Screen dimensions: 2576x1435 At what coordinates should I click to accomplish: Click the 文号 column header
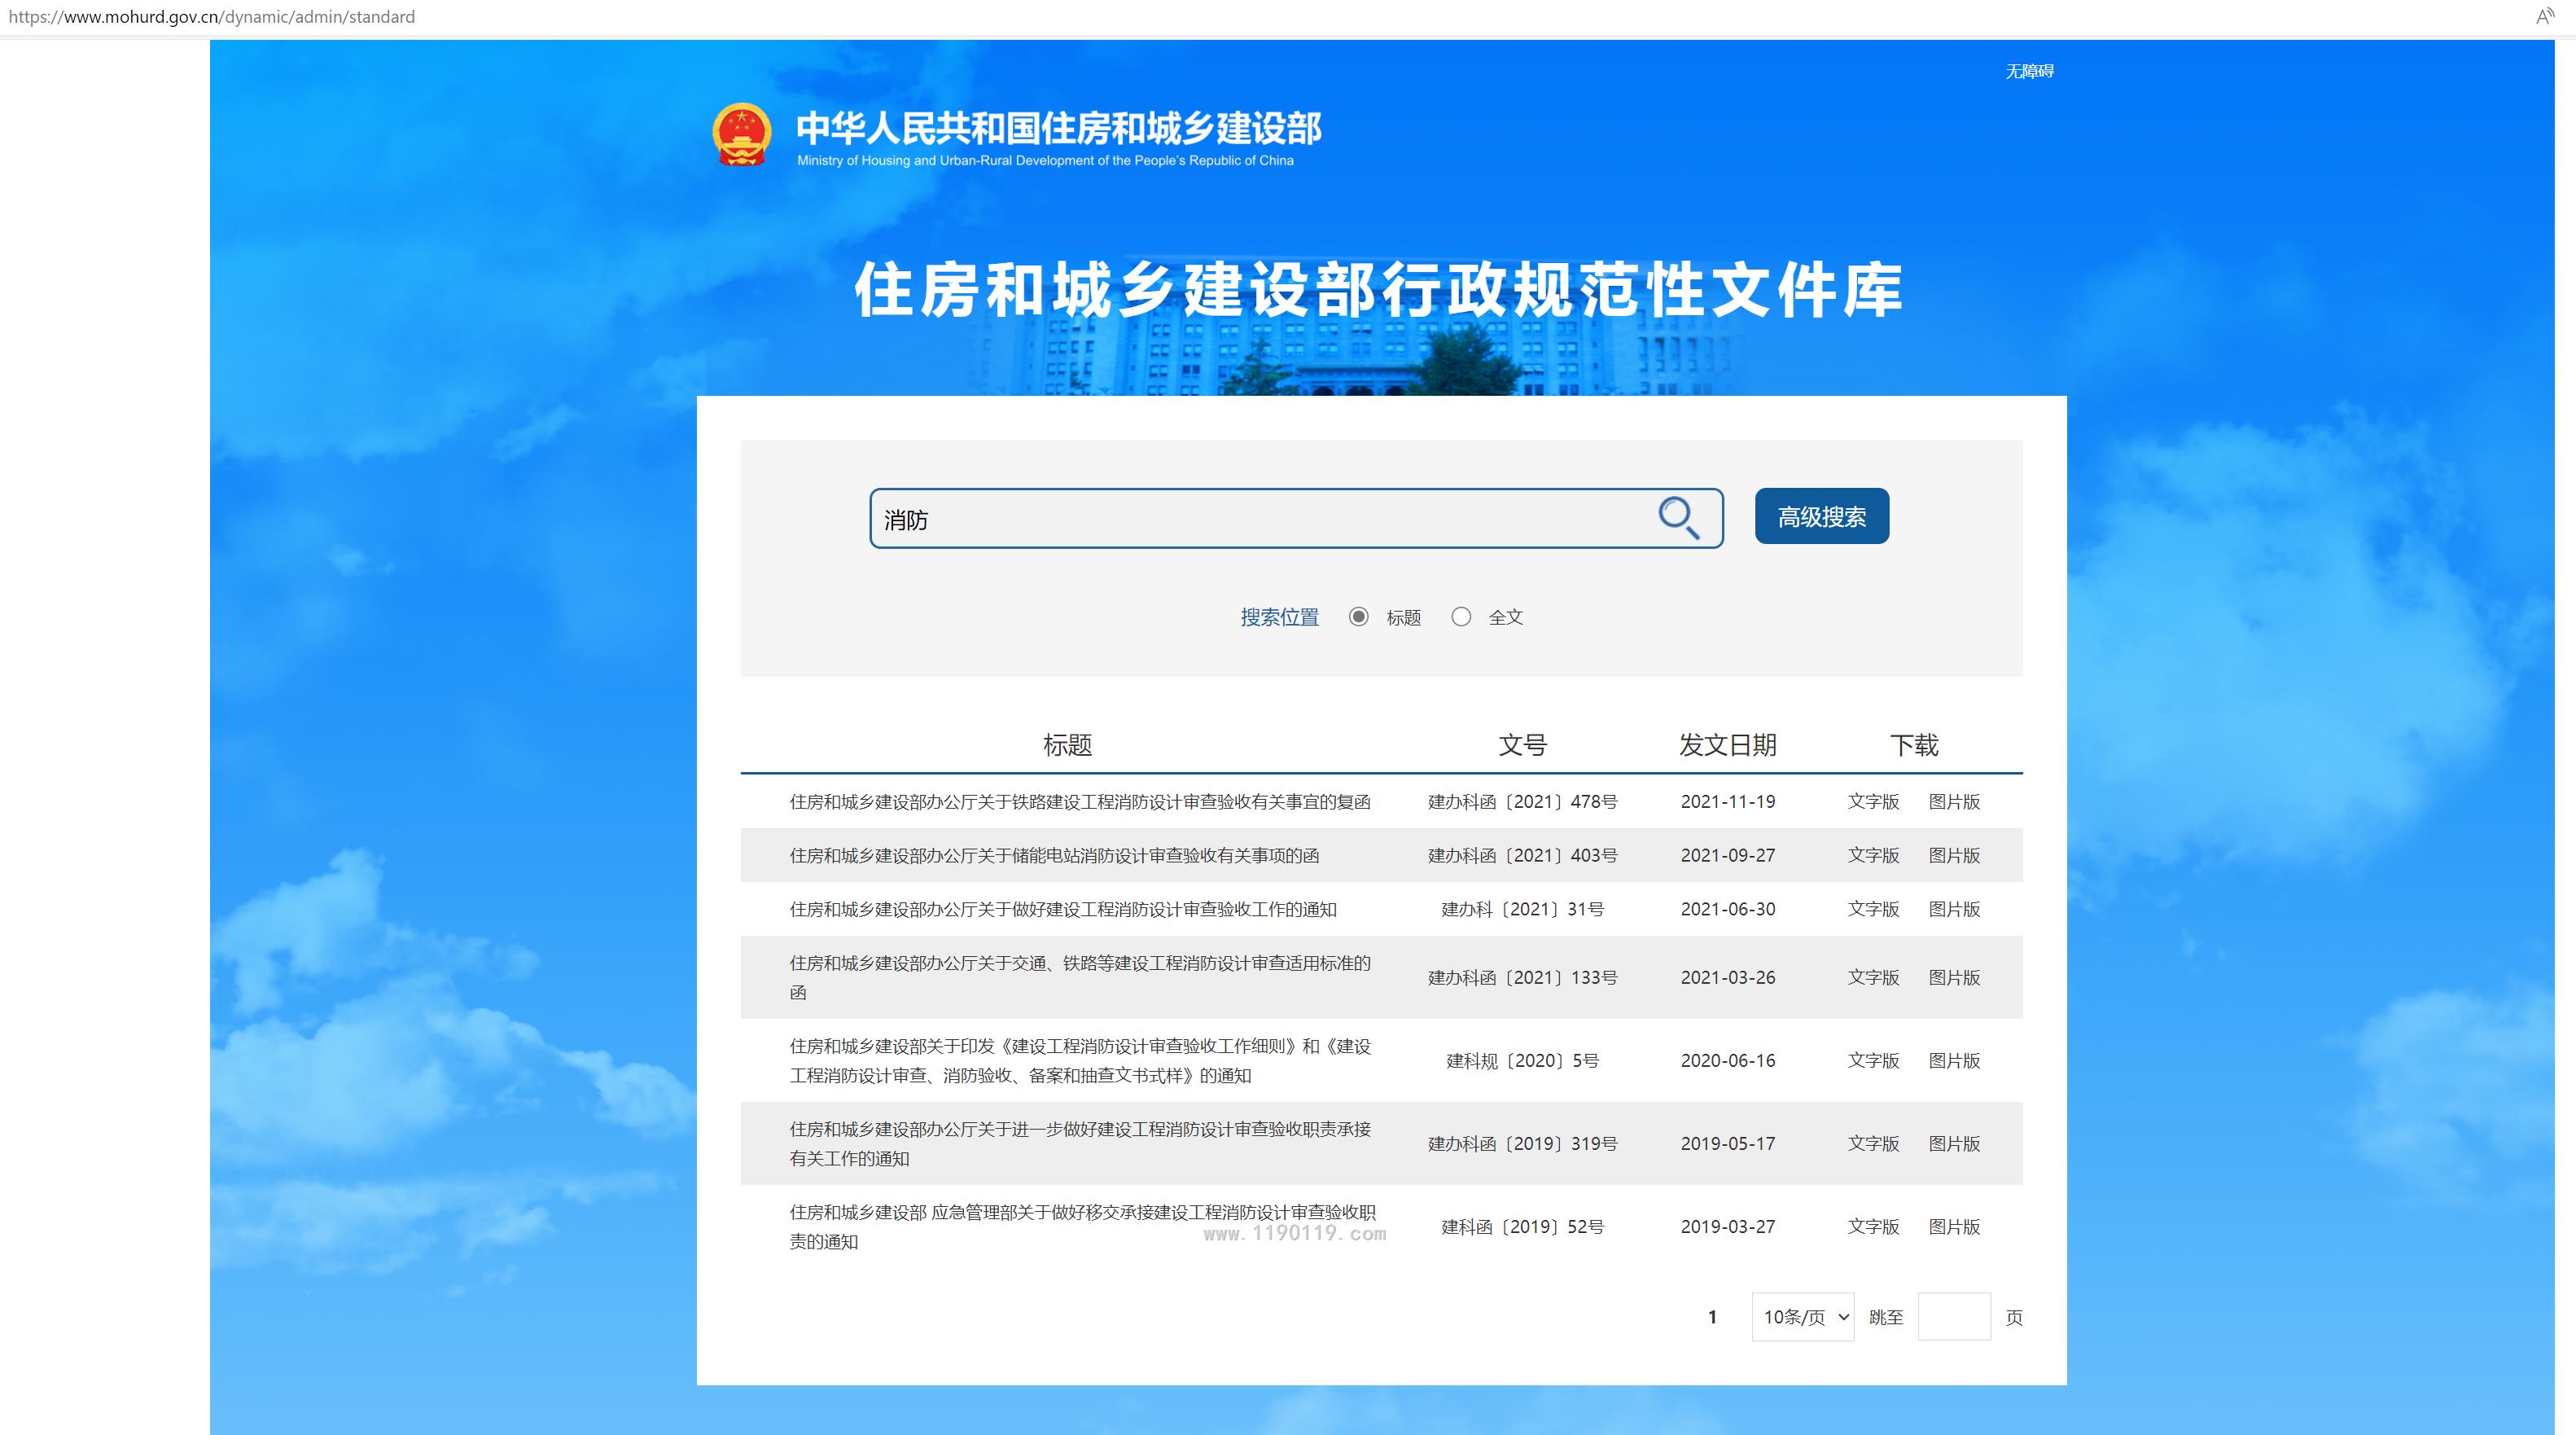[x=1522, y=745]
